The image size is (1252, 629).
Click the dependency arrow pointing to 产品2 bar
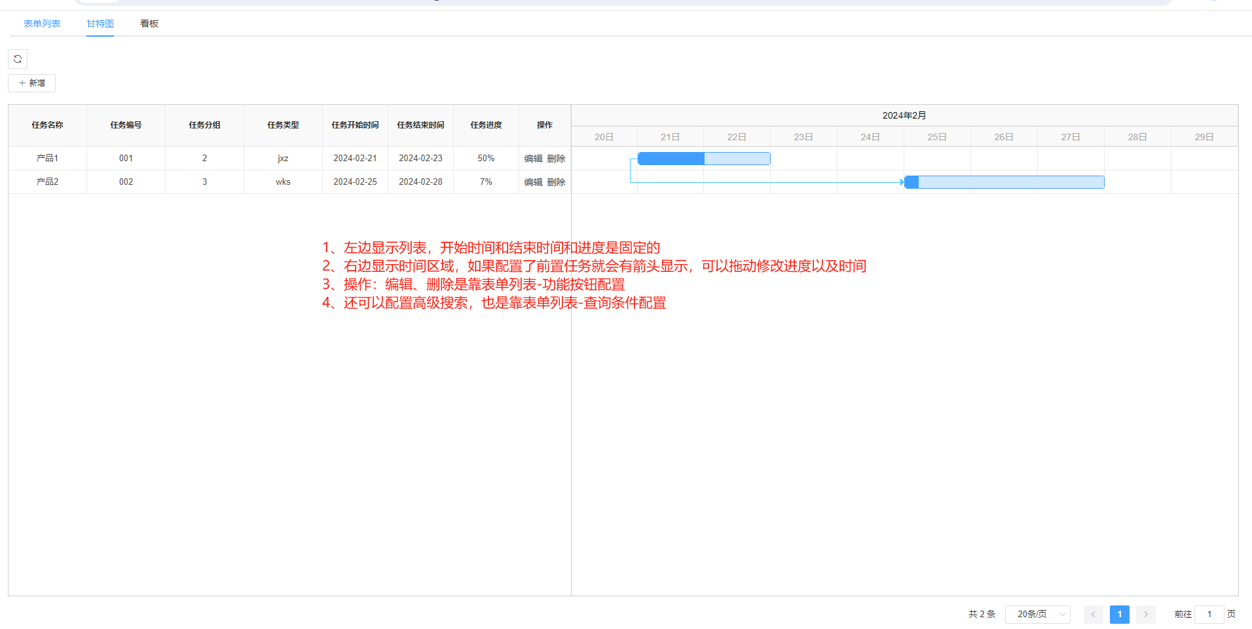point(902,182)
